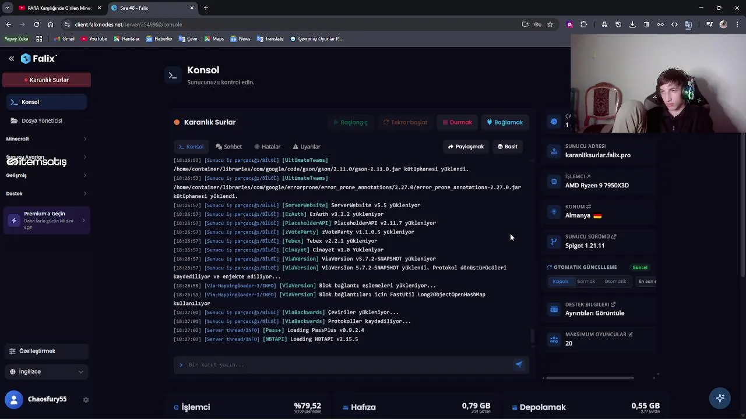Click the Güncel status badge
The height and width of the screenshot is (419, 746).
tap(640, 268)
